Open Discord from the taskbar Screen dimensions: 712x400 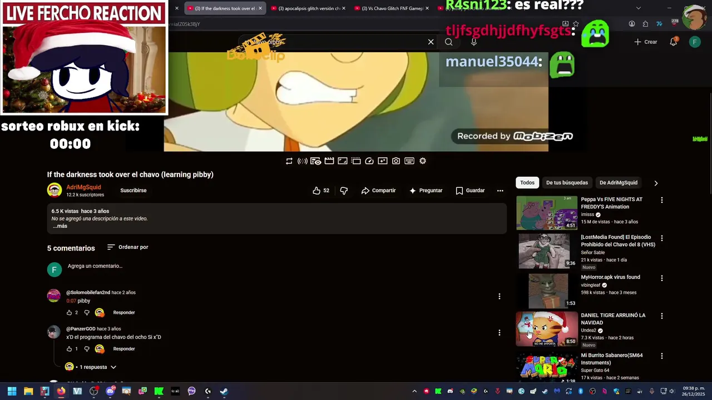(110, 391)
